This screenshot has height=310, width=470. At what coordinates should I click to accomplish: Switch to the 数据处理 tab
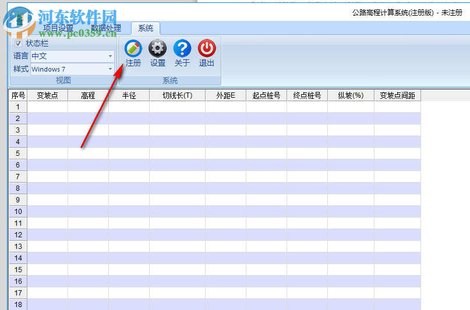coord(106,28)
